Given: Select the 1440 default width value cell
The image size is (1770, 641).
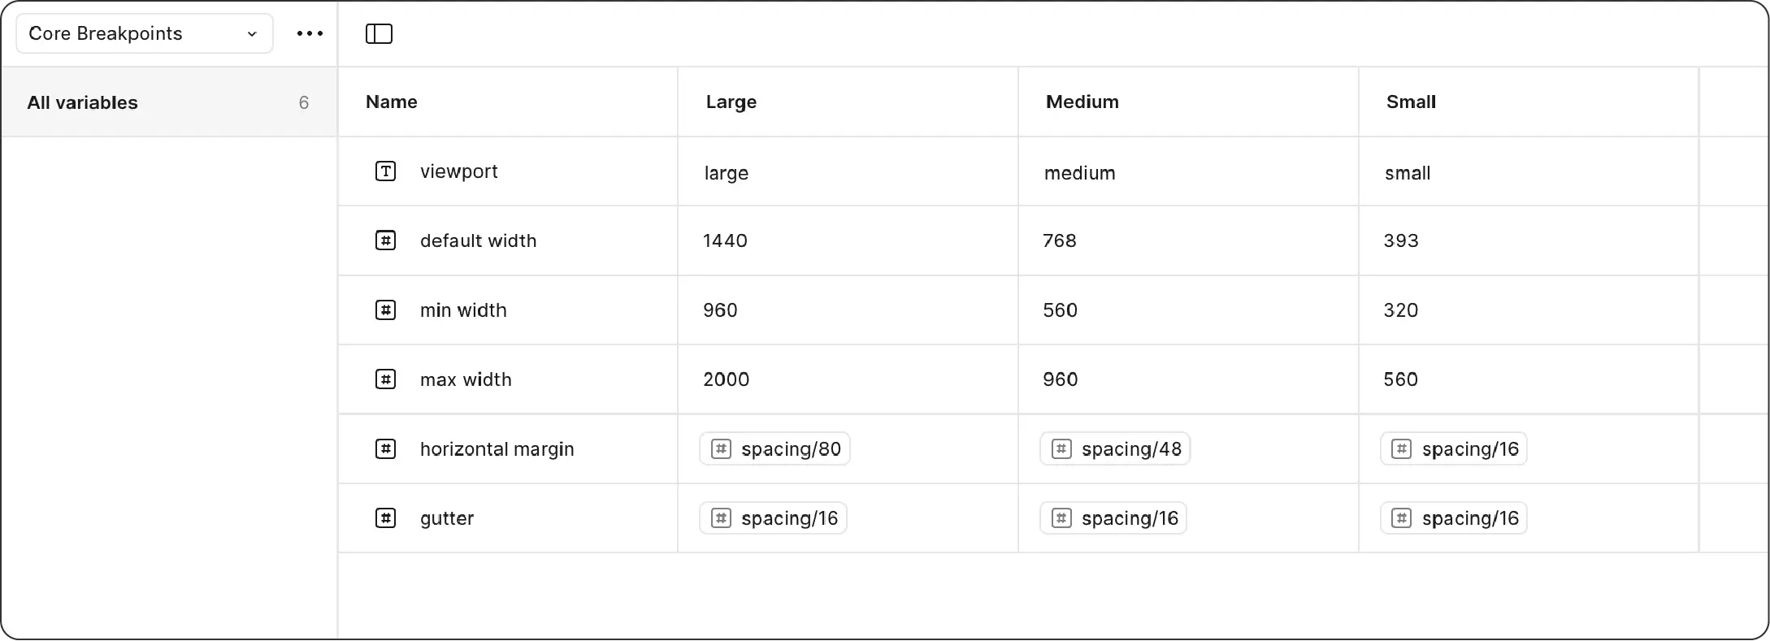Looking at the screenshot, I should 724,240.
